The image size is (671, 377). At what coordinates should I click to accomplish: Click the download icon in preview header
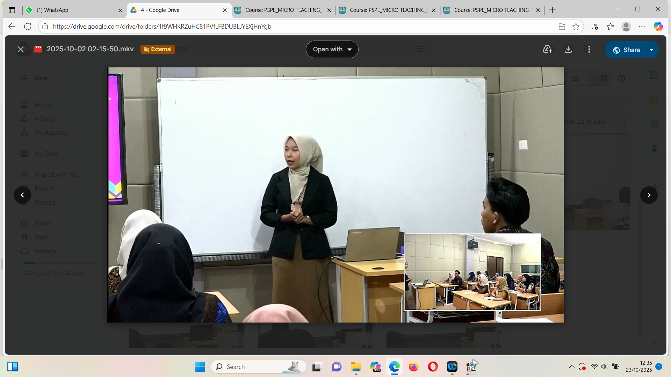click(568, 49)
